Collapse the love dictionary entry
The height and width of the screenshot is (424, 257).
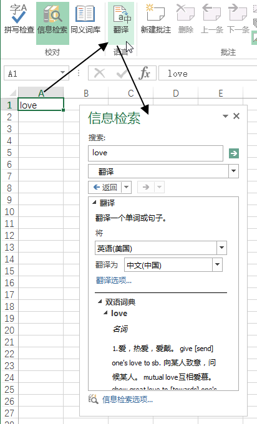point(105,312)
